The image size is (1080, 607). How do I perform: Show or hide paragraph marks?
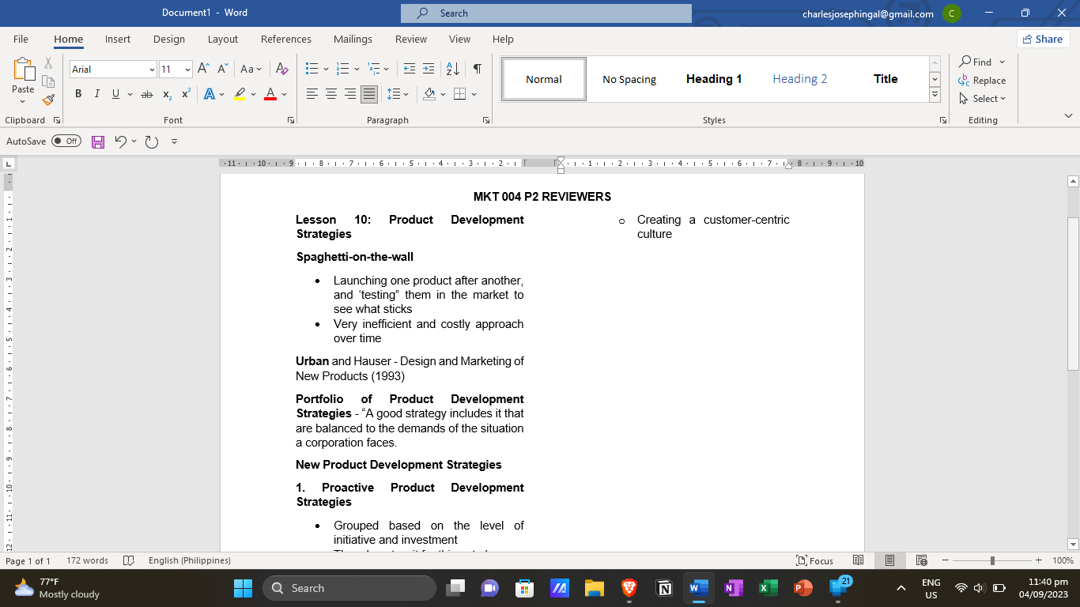(478, 69)
